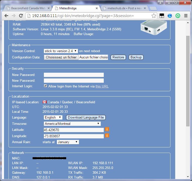
Task: Toggle the Allow login from Internet checkbox
Action: (x=45, y=86)
